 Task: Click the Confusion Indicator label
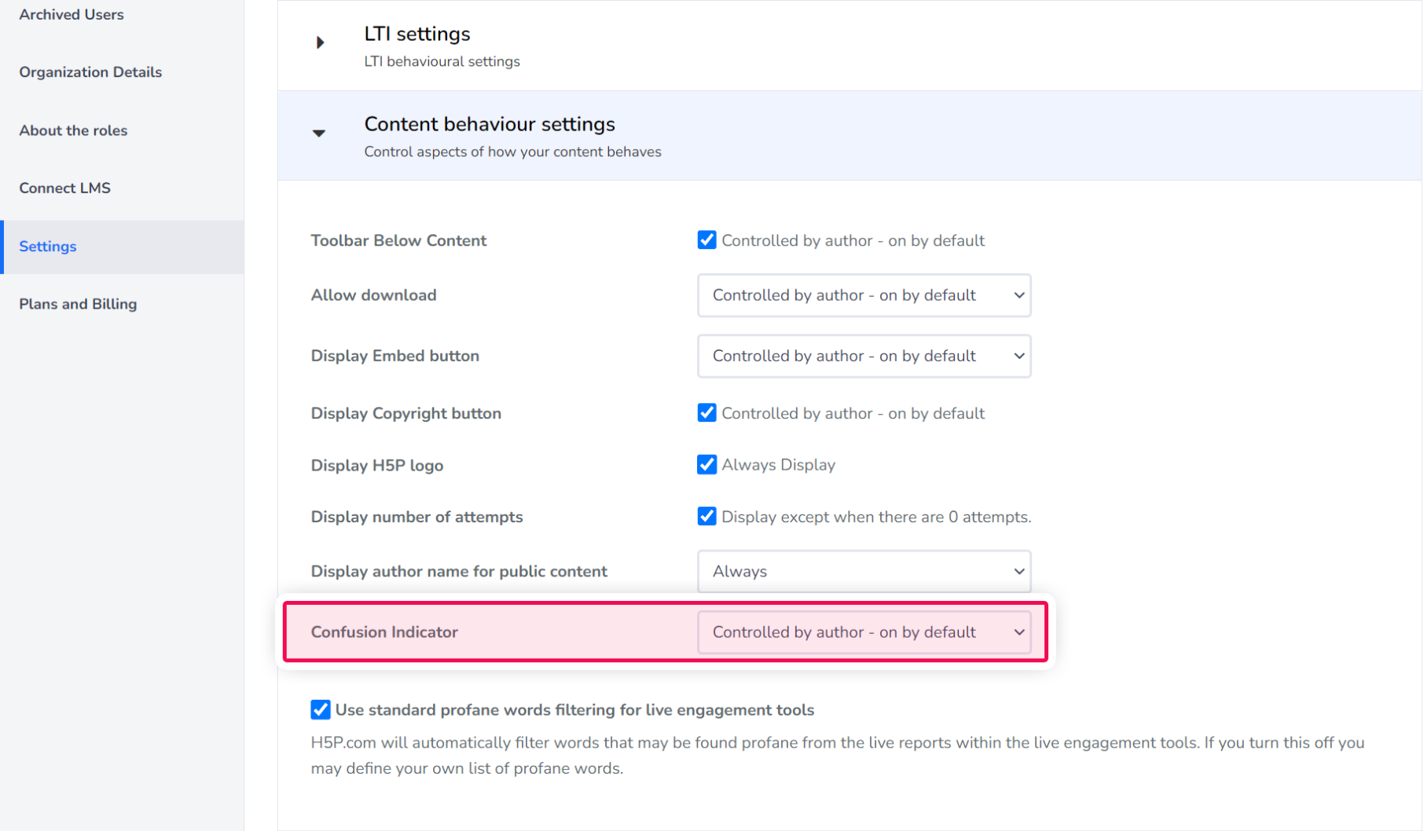384,632
